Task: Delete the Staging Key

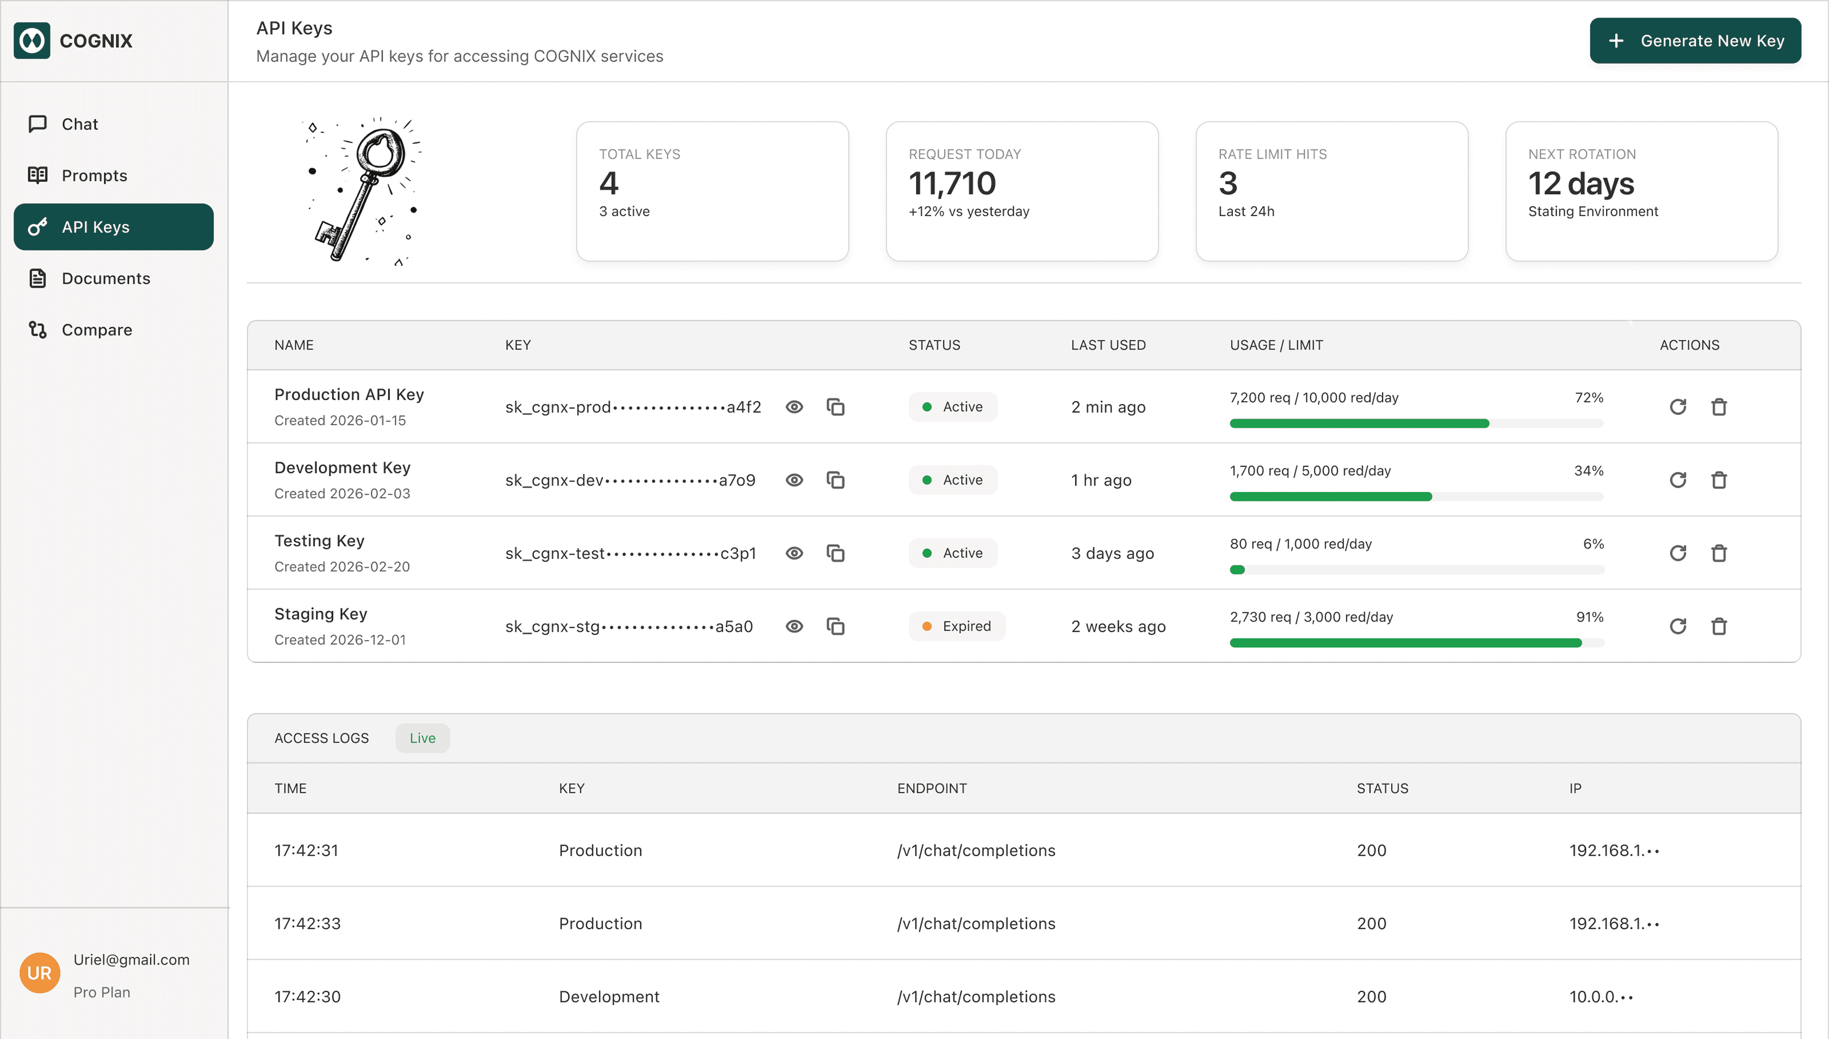Action: coord(1719,626)
